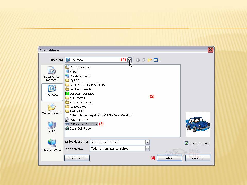Viewport: 247px width, 185px height.
Task: Select Mi PC item in file list
Action: pyautogui.click(x=71, y=72)
